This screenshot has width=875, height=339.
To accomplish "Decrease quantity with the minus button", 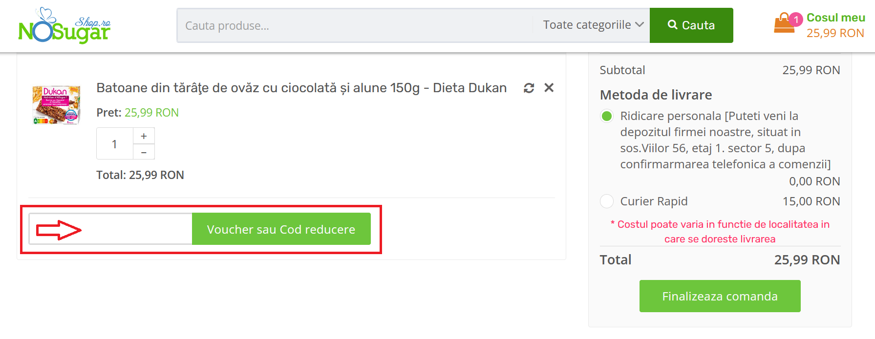I will [144, 152].
